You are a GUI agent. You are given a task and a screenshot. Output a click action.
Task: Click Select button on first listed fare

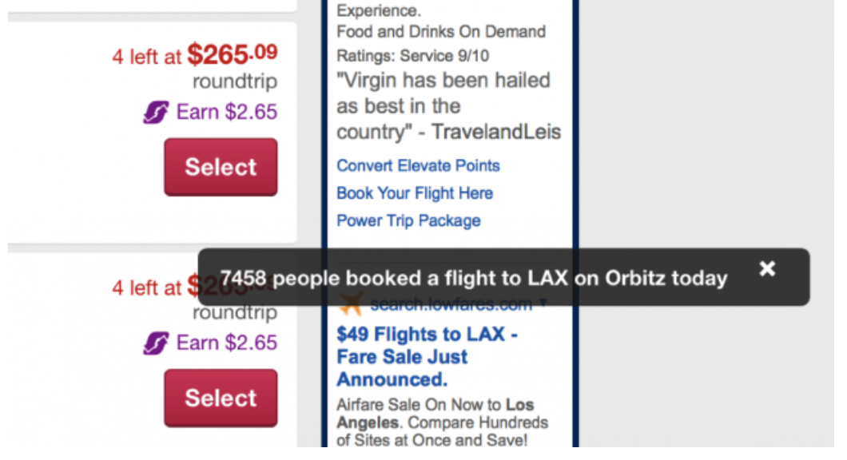(x=221, y=167)
